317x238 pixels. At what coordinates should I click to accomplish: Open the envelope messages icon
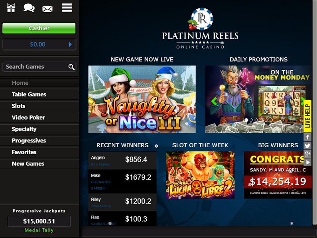coord(48,9)
